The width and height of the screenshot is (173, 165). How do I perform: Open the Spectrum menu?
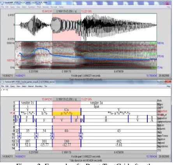click(32, 7)
